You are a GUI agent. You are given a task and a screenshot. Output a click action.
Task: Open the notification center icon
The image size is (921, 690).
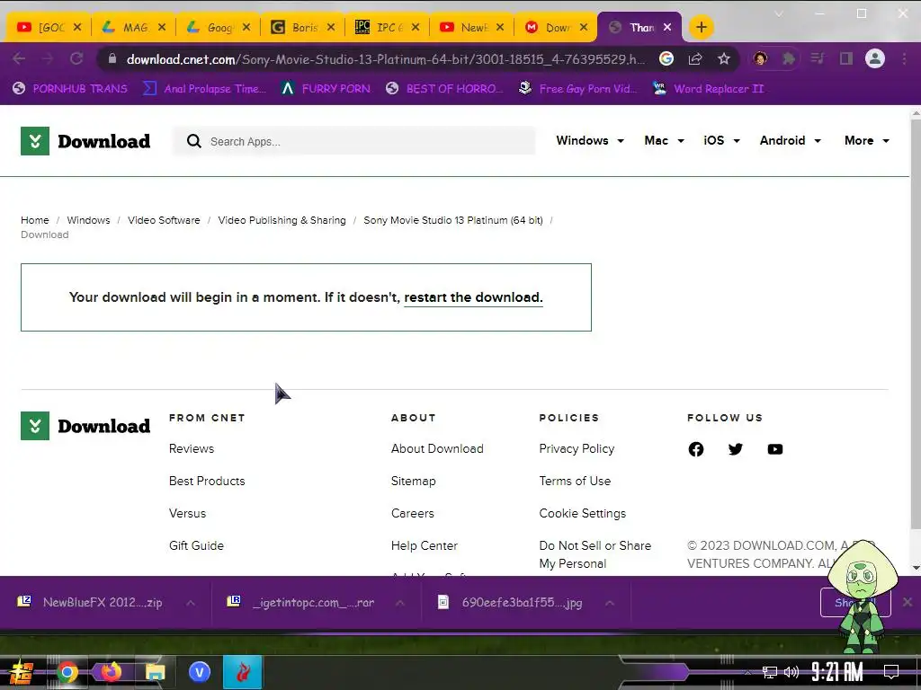coord(891,671)
